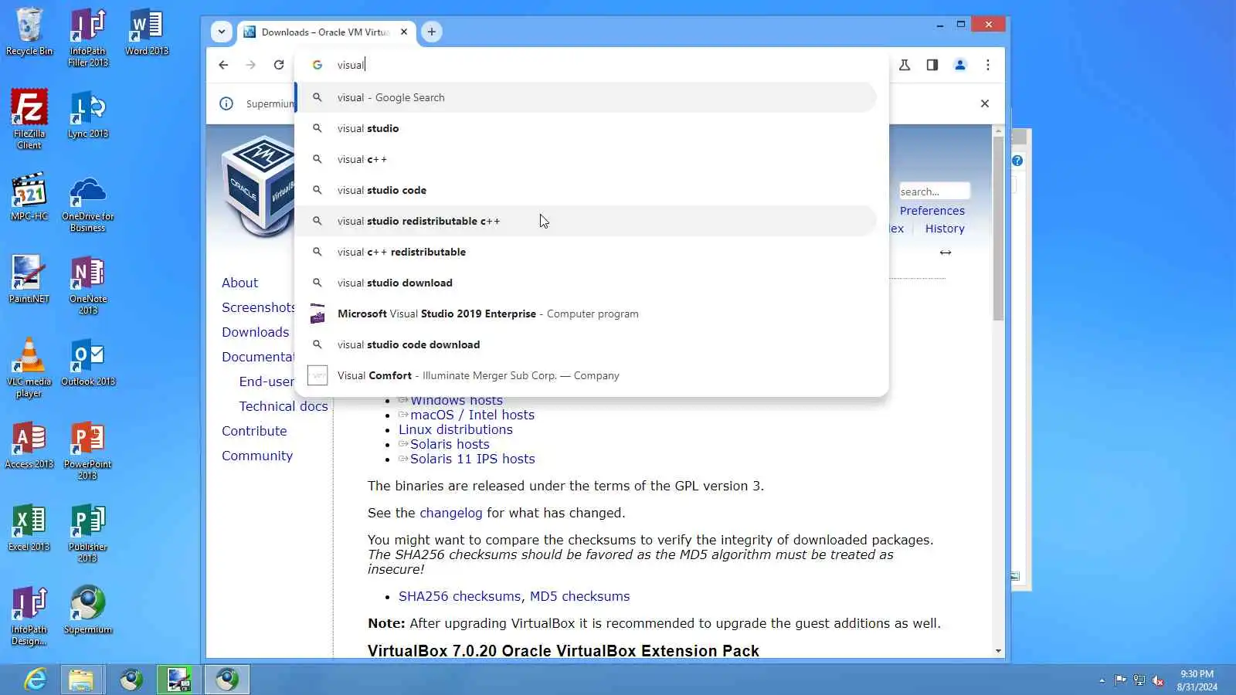1236x695 pixels.
Task: Open VLC media player desktop icon
Action: tap(29, 368)
